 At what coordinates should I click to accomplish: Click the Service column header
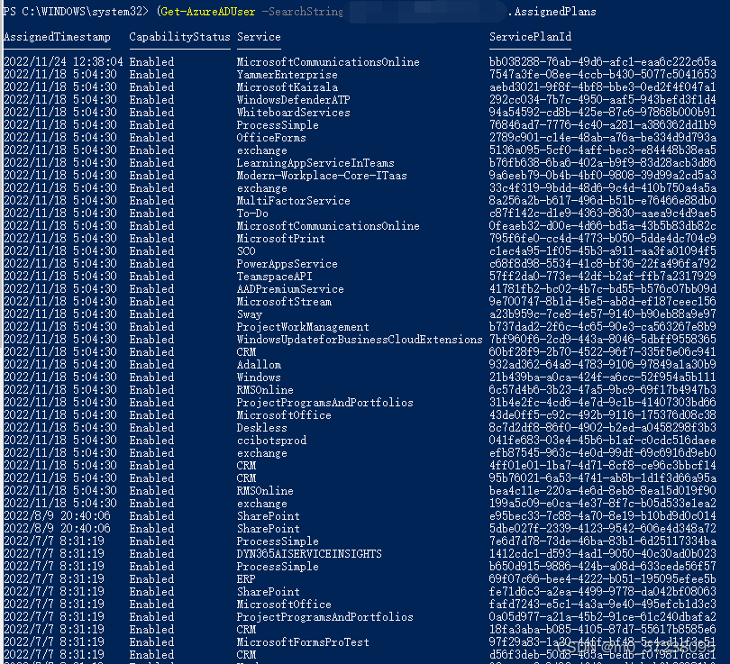pos(259,37)
